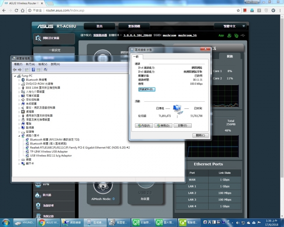This screenshot has width=284, height=227.
Task: Click the Diagnose (G) button
Action: tap(183, 125)
